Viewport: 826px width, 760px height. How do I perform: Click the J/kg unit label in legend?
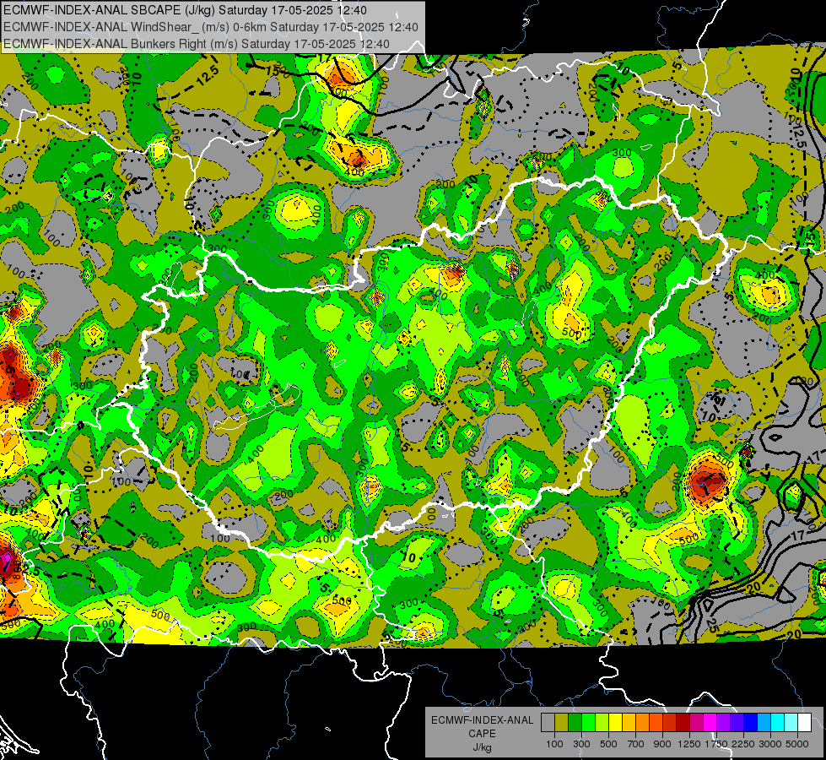coord(482,747)
